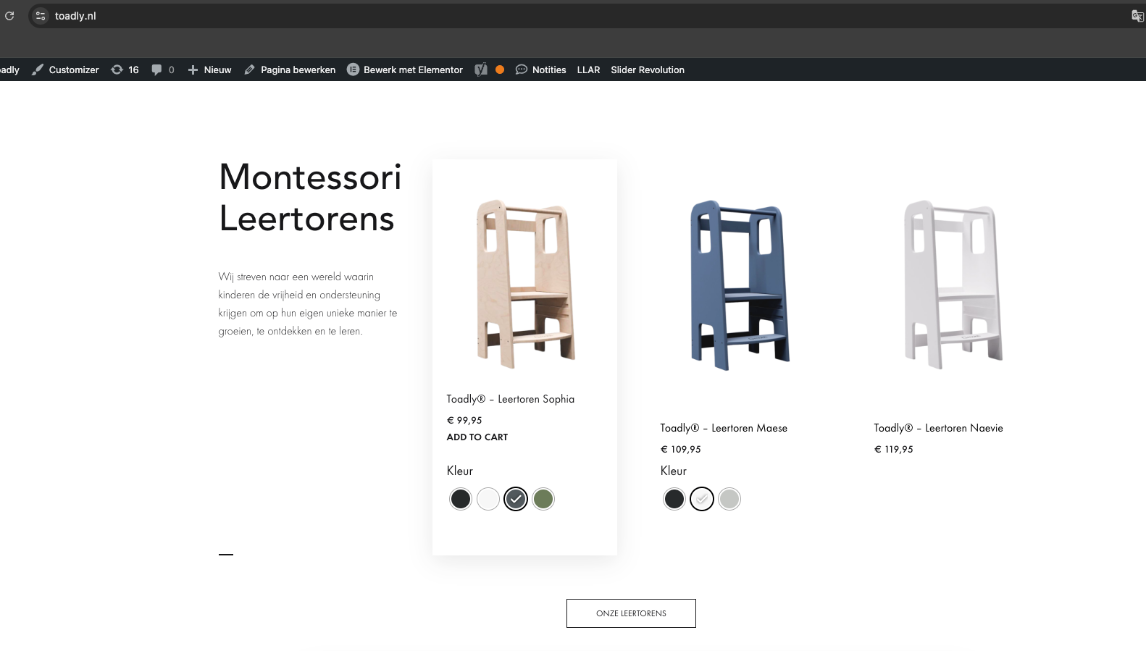Open the LLAR admin item
The image size is (1146, 651).
(x=588, y=70)
